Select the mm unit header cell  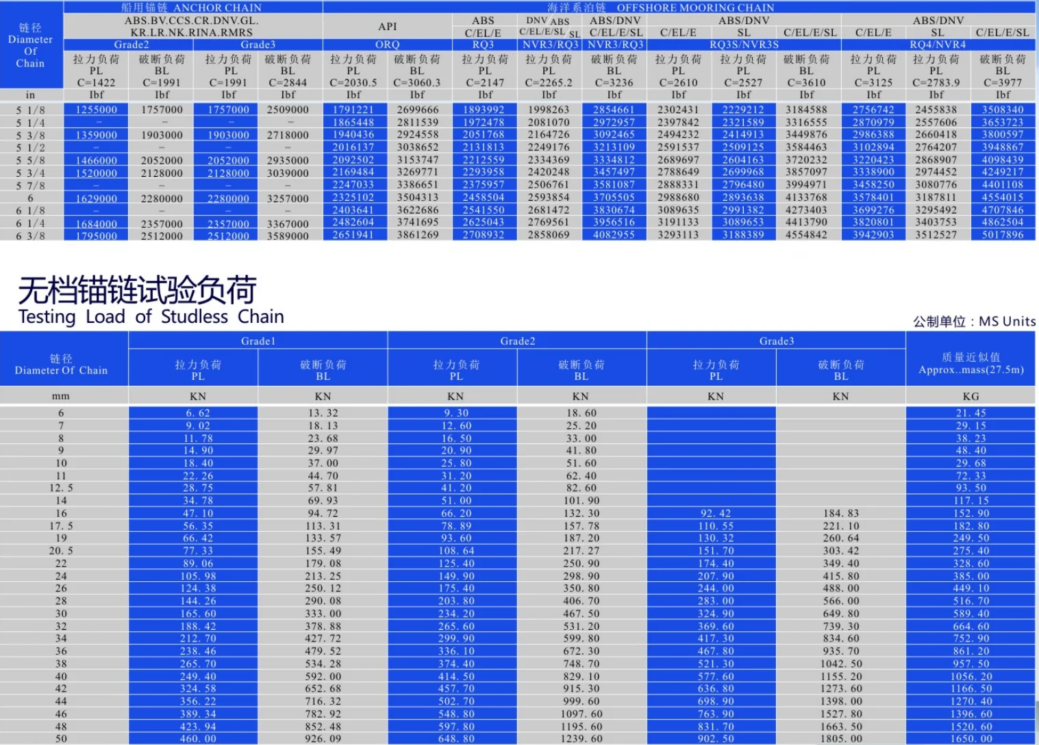(61, 396)
